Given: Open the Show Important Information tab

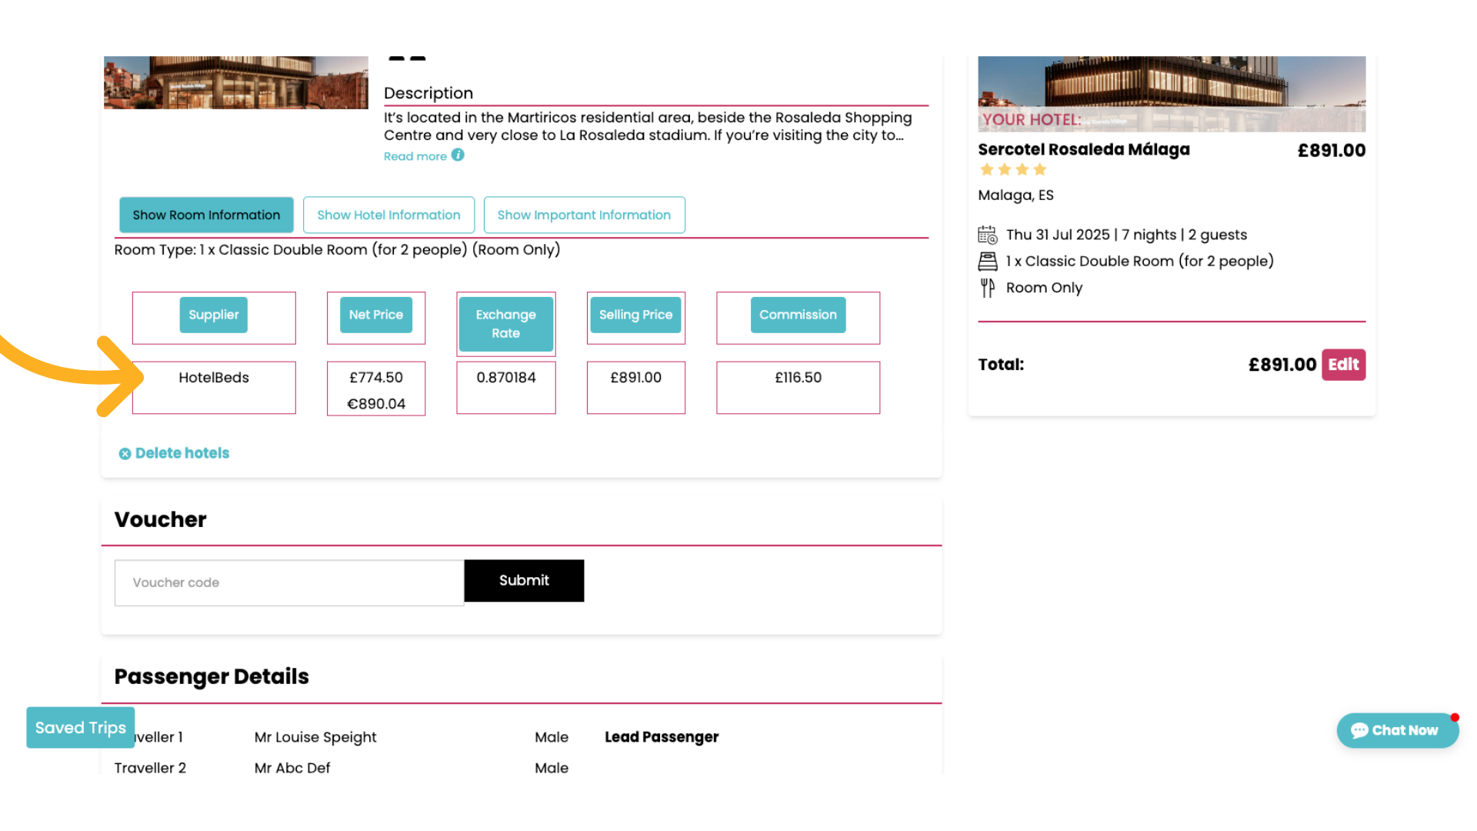Looking at the screenshot, I should click(584, 215).
